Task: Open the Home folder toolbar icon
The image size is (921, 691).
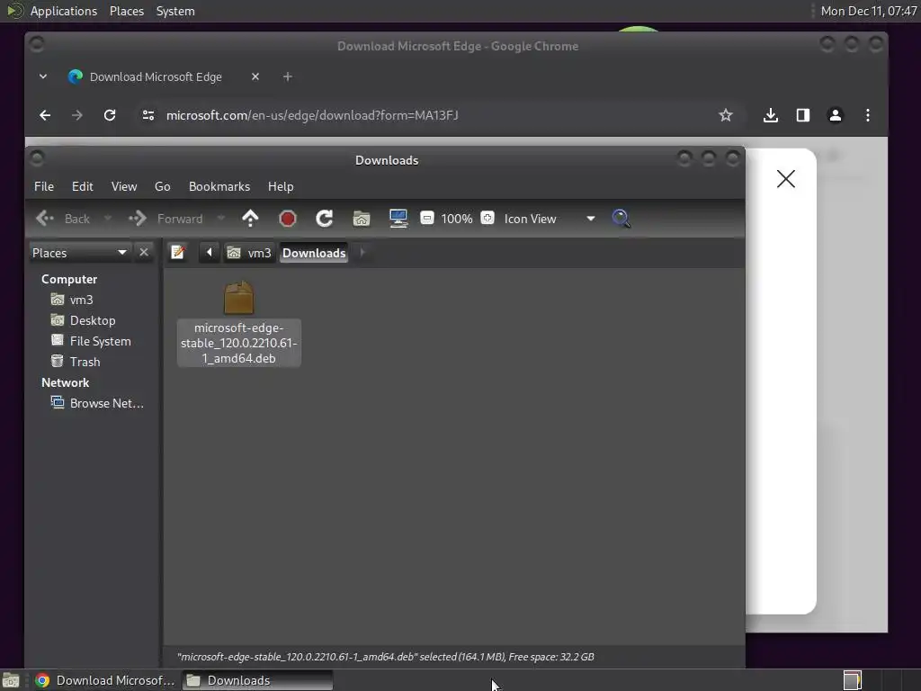Action: tap(362, 219)
